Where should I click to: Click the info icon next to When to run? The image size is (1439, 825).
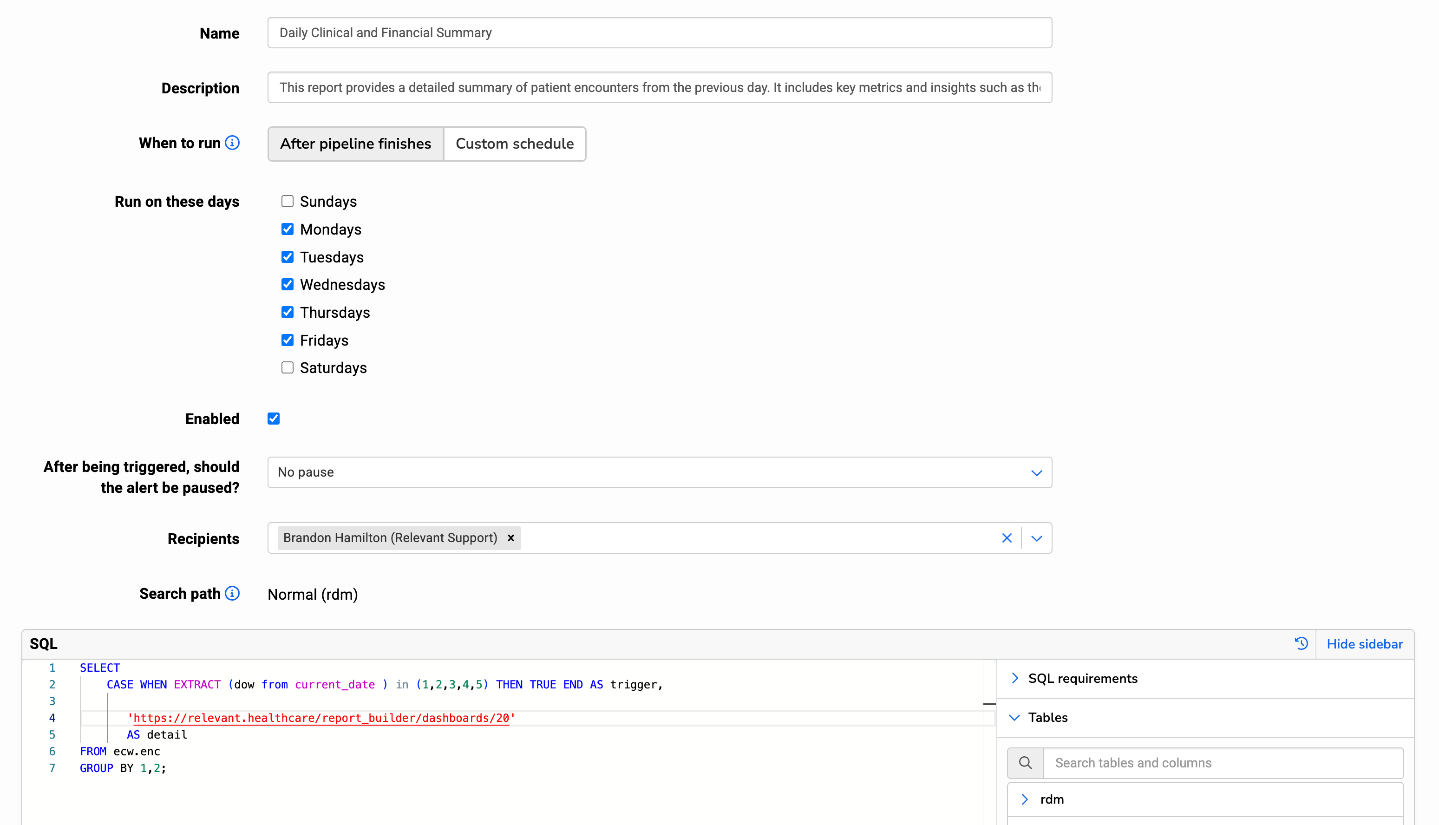[x=232, y=143]
